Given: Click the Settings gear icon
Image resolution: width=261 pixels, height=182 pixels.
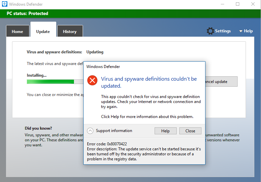Looking at the screenshot, I should tap(210, 31).
